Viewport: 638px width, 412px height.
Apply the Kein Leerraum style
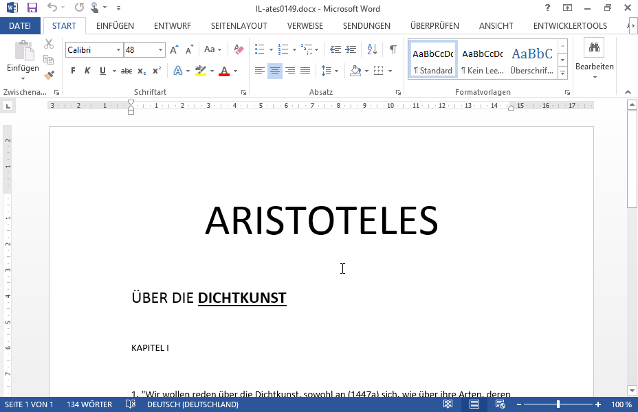click(x=483, y=60)
